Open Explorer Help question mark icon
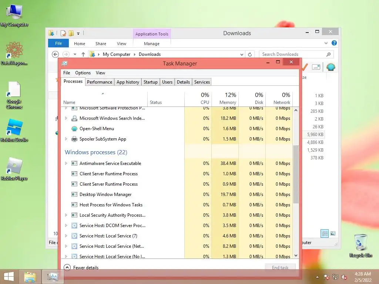Screen dimensions: 379x284 tap(334, 43)
